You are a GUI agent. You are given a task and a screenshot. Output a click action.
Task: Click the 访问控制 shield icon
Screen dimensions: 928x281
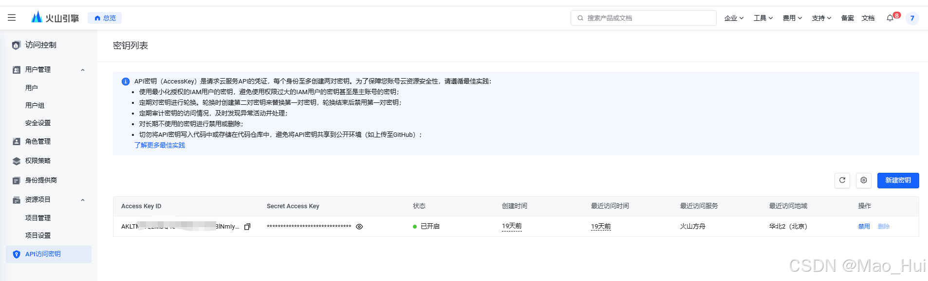16,45
